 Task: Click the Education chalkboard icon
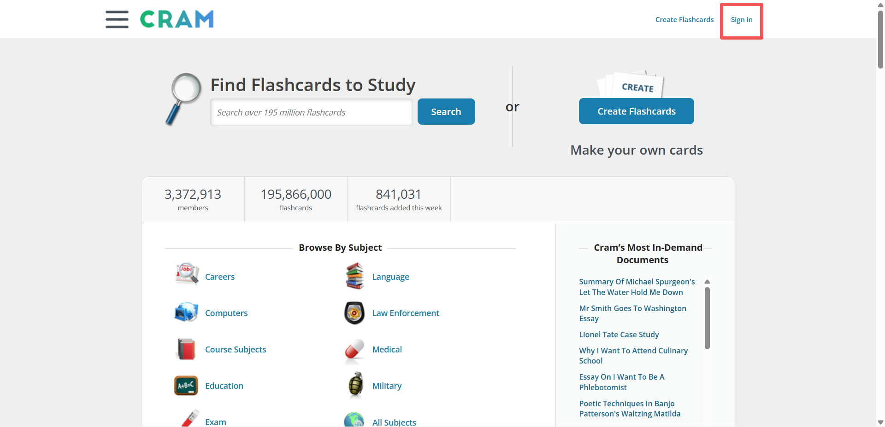[x=186, y=386]
